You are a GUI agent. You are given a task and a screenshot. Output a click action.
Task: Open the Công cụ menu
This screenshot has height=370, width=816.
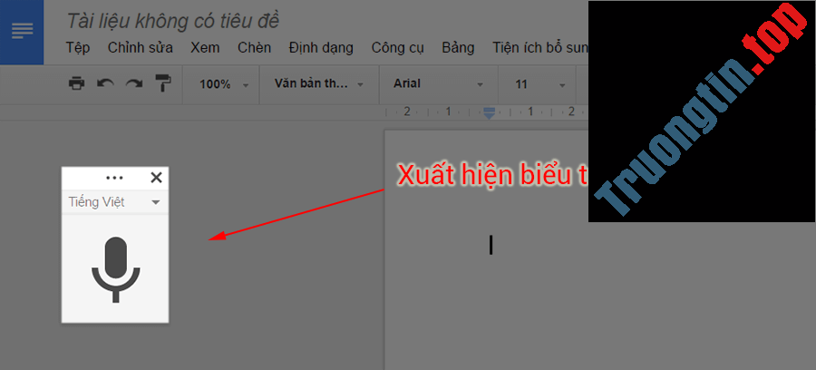398,48
